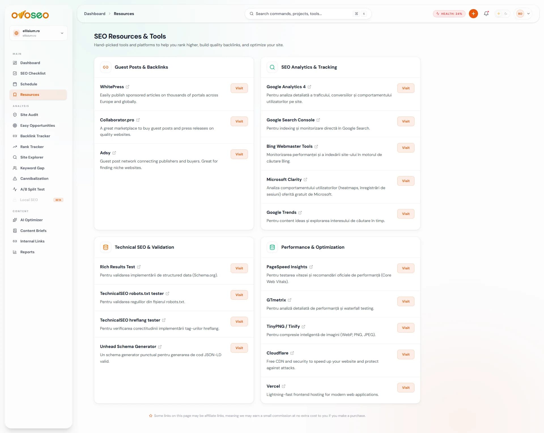Click external link icon next to Vercel
The image size is (544, 433).
point(284,386)
